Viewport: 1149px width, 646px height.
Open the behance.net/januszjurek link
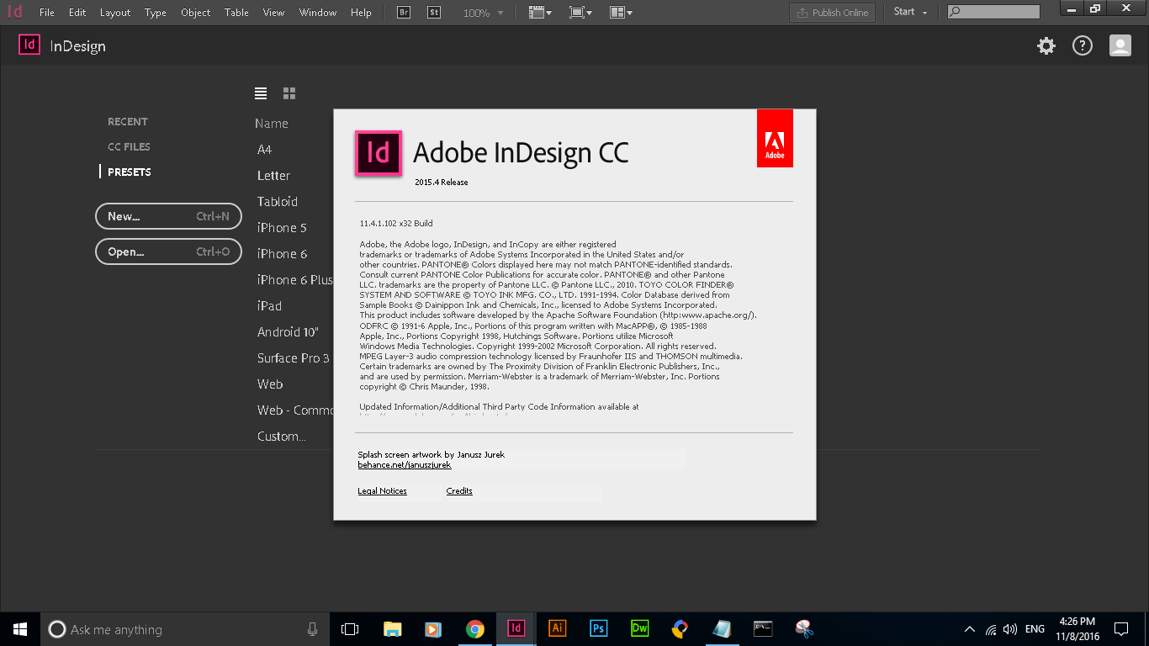[405, 465]
